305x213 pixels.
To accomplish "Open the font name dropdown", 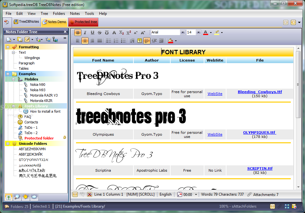I will click(182, 32).
